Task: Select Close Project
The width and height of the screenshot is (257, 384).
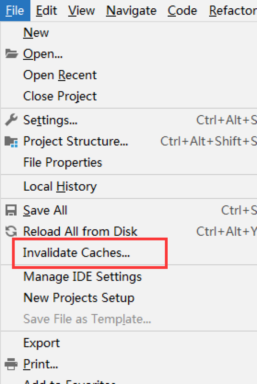Action: tap(60, 96)
